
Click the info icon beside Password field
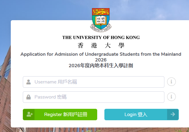point(171,97)
